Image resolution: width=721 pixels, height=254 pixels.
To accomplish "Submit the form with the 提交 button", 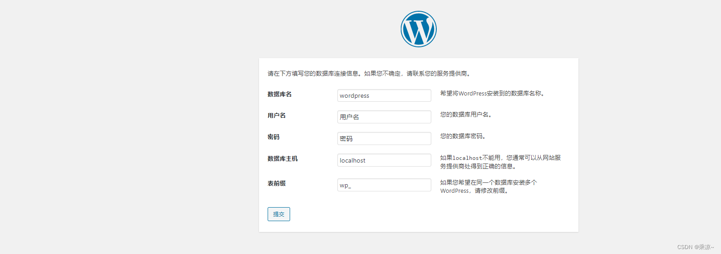I will coord(279,214).
